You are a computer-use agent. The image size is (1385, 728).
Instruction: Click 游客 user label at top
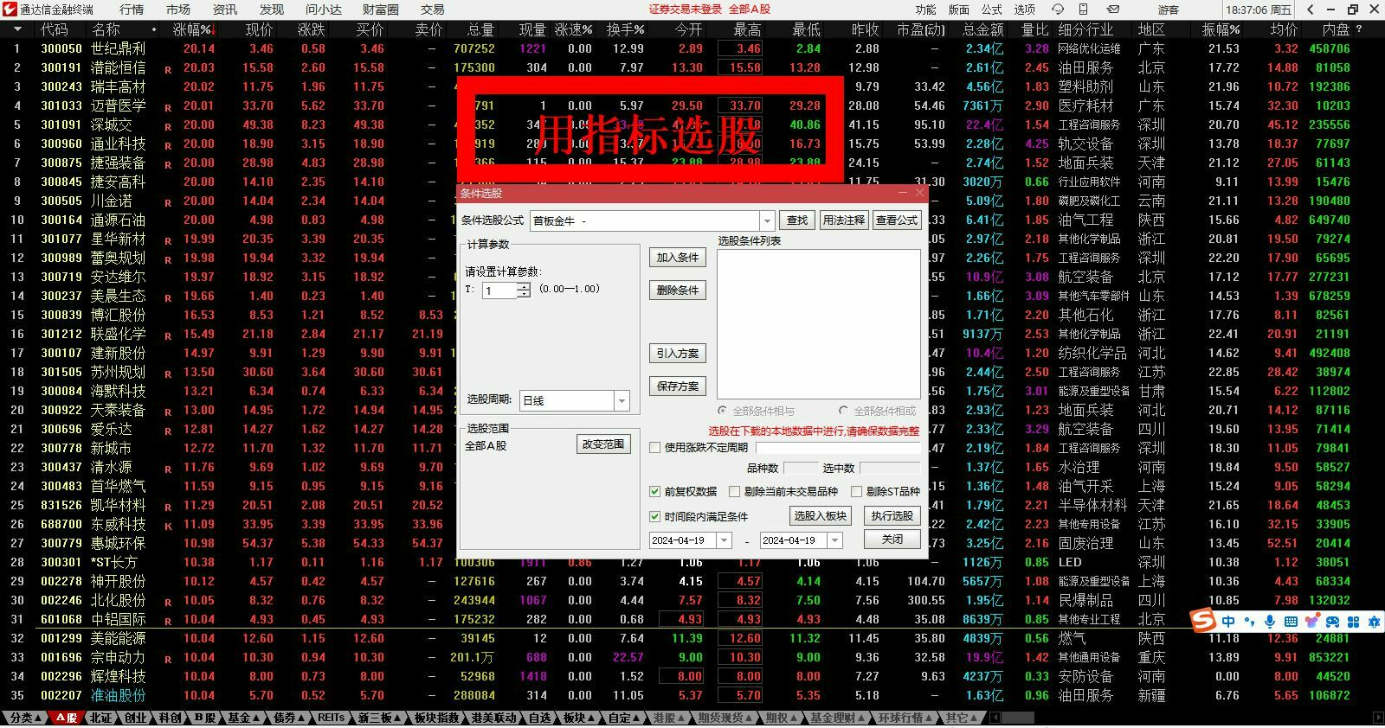coord(1169,10)
